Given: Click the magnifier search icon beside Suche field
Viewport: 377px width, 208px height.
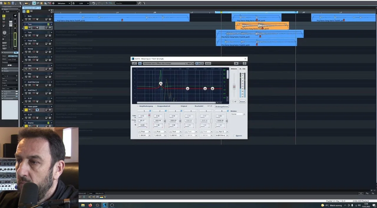Looking at the screenshot, I should (x=140, y=3).
